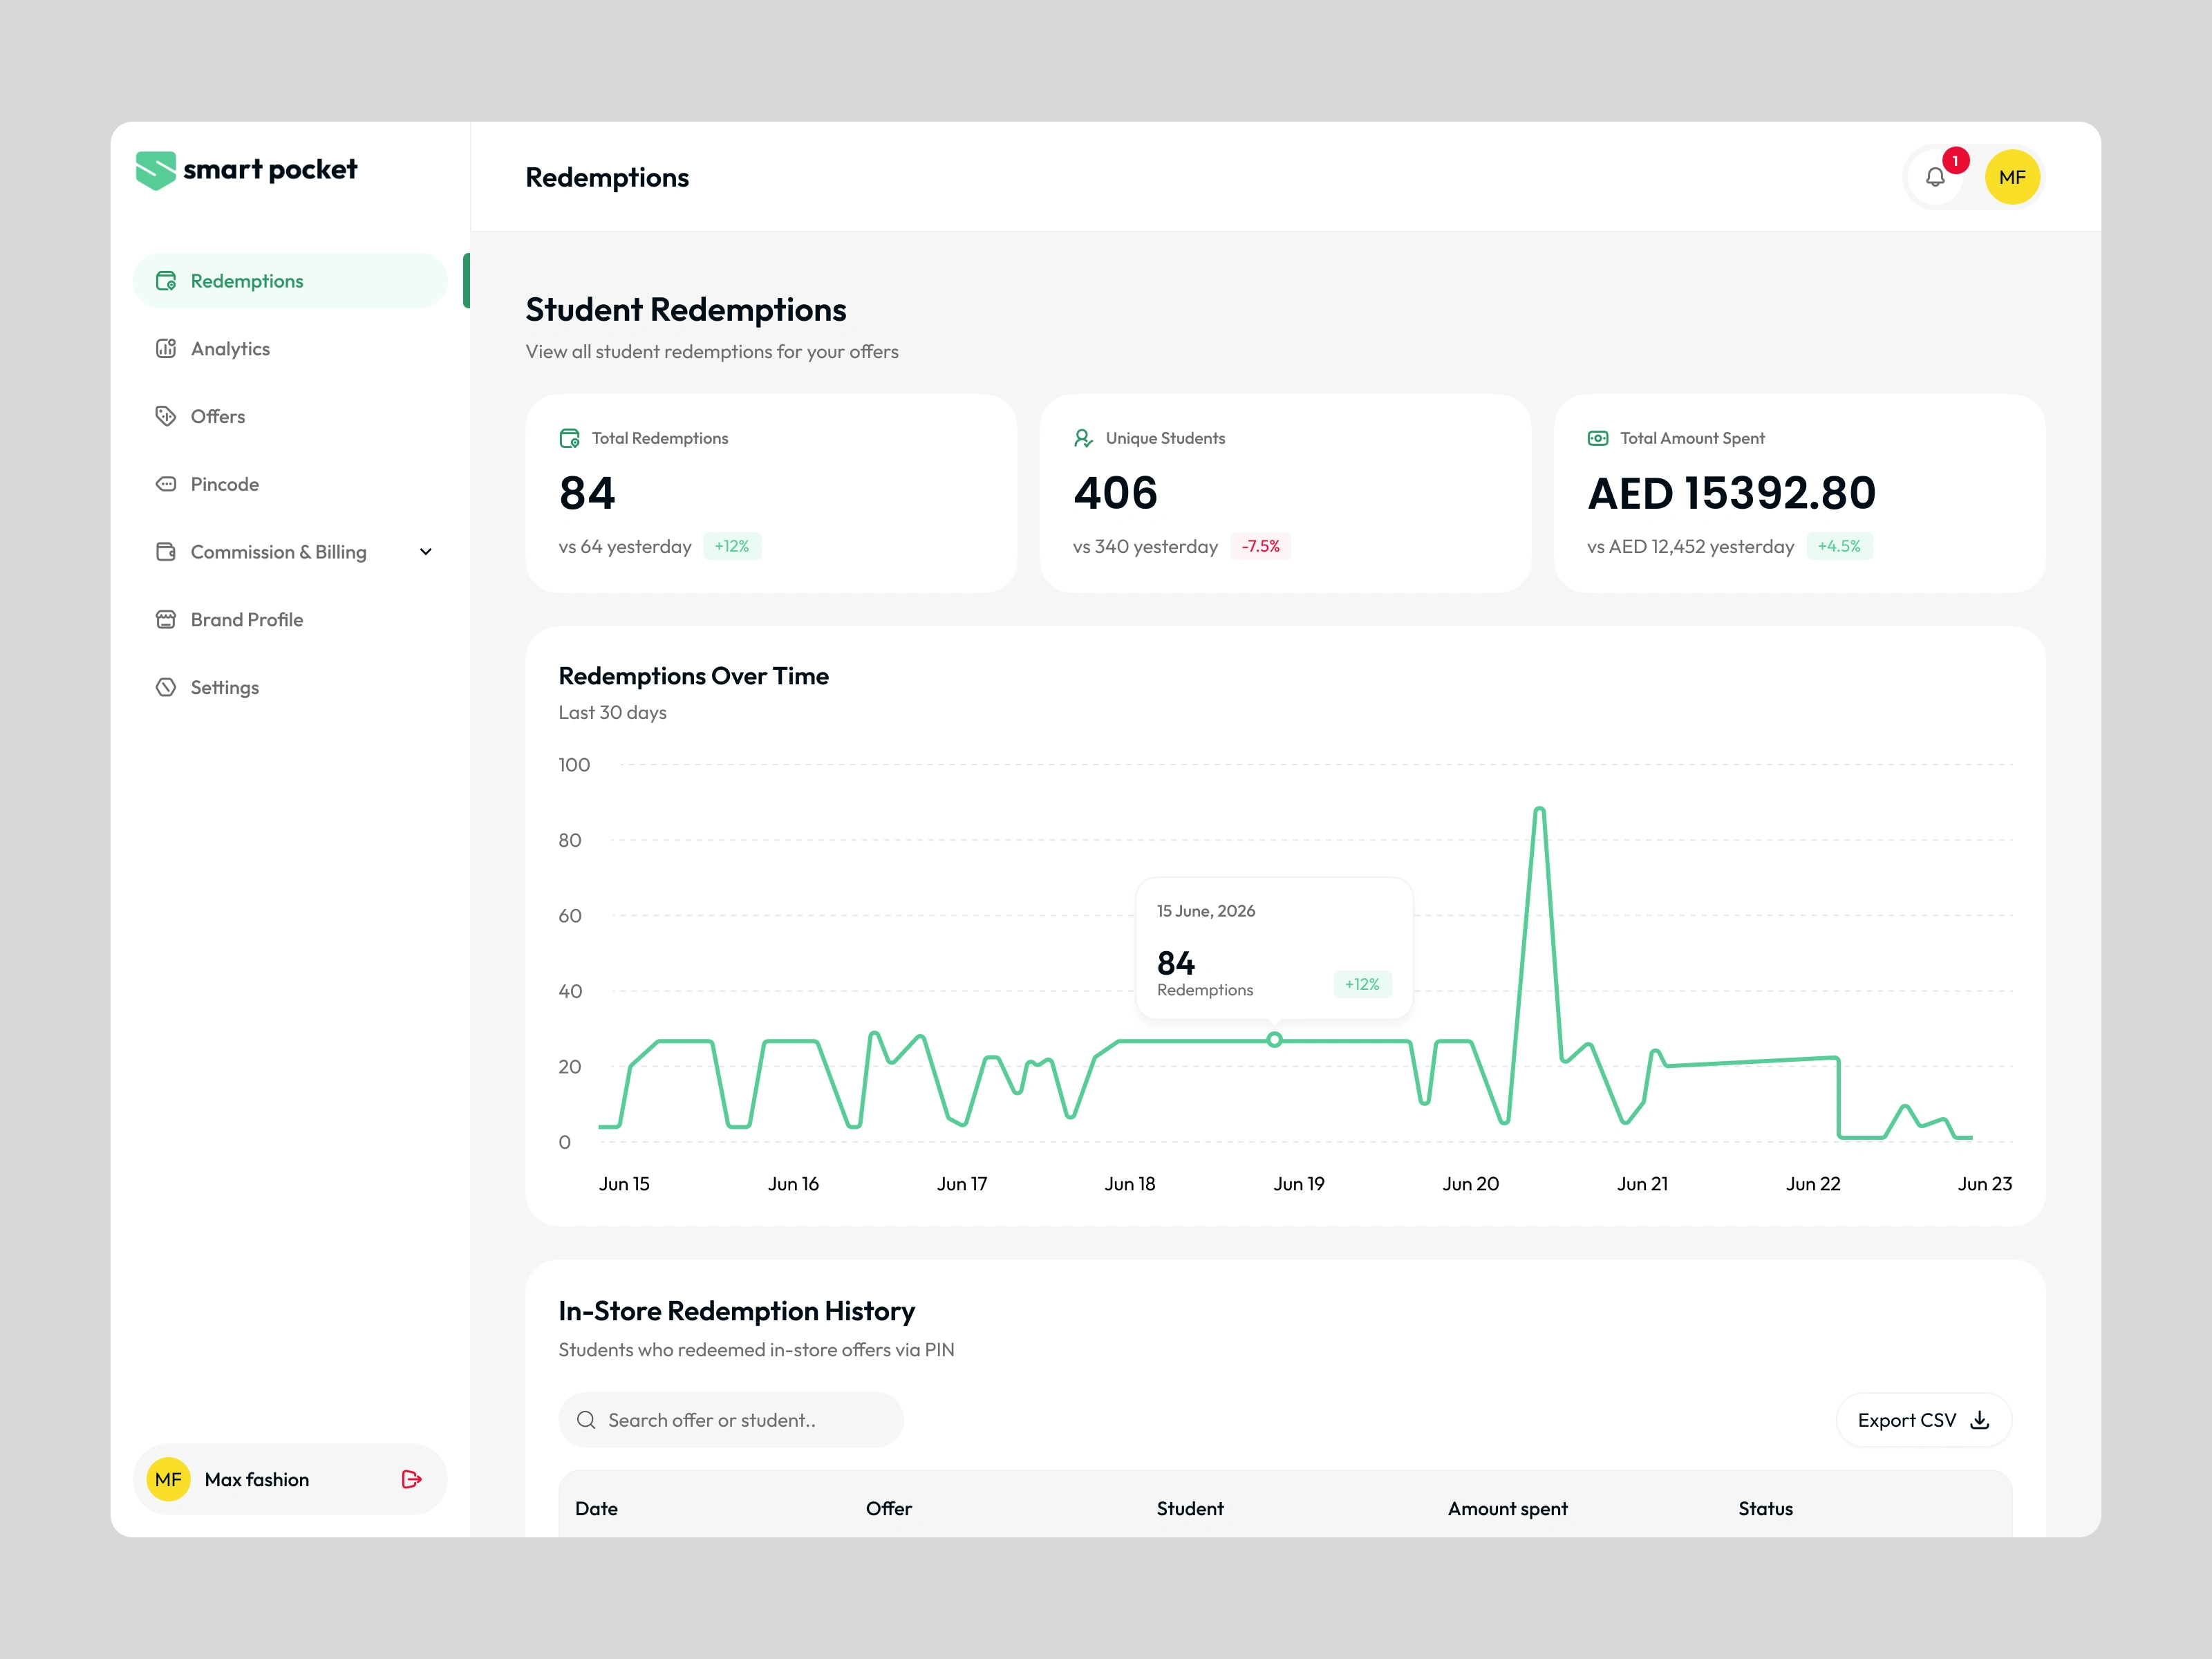Click the chart data point marker

point(1274,1040)
